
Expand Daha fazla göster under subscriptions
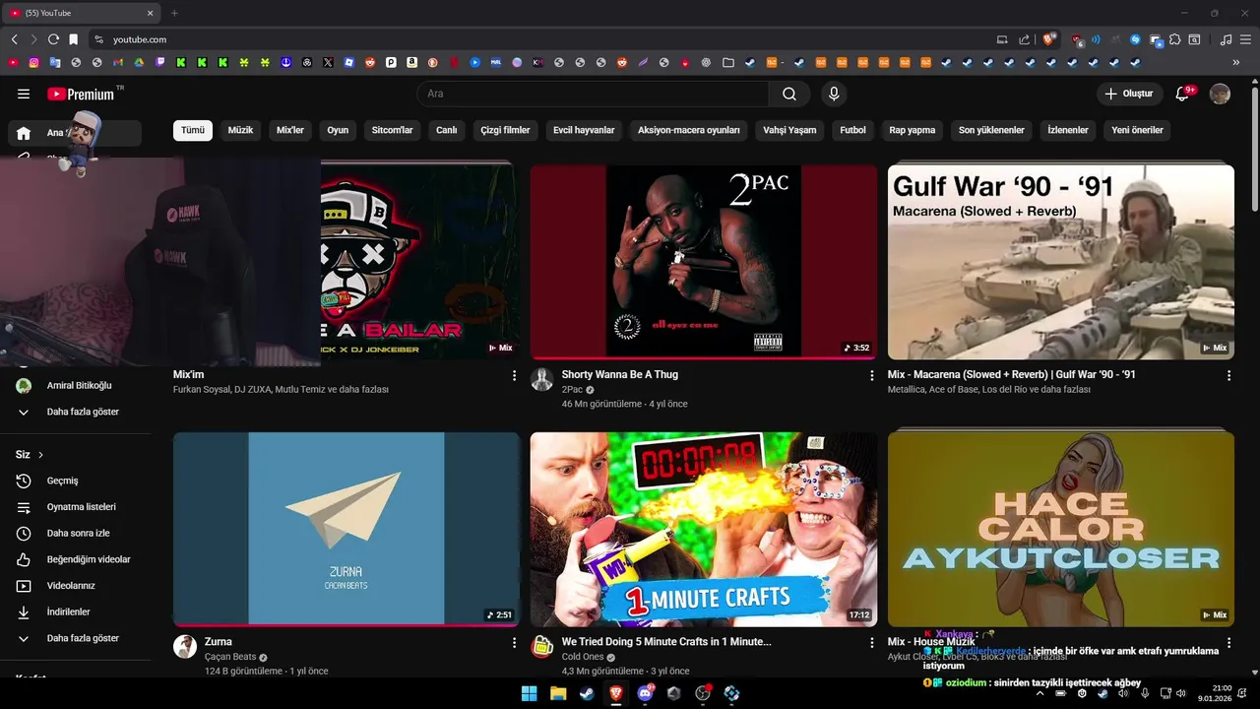76,412
